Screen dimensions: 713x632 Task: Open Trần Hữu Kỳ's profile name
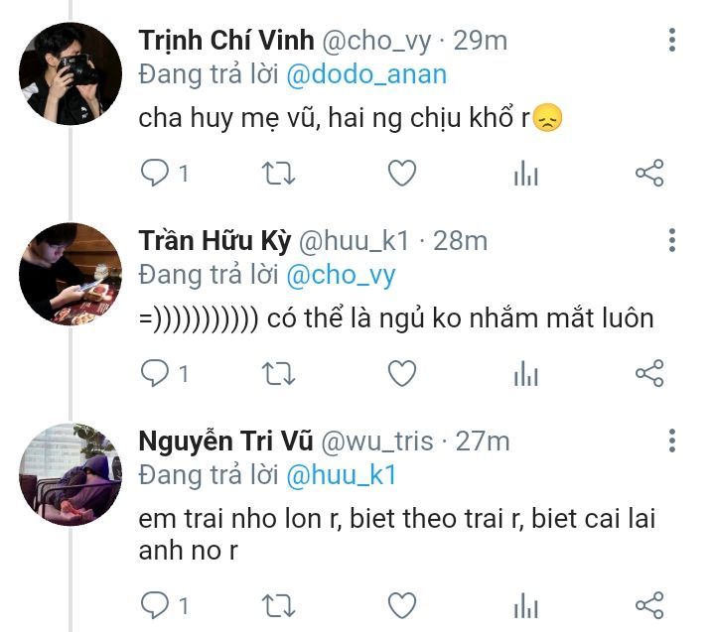pyautogui.click(x=214, y=240)
